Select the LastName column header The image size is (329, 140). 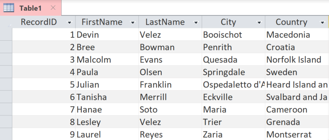[x=165, y=22]
